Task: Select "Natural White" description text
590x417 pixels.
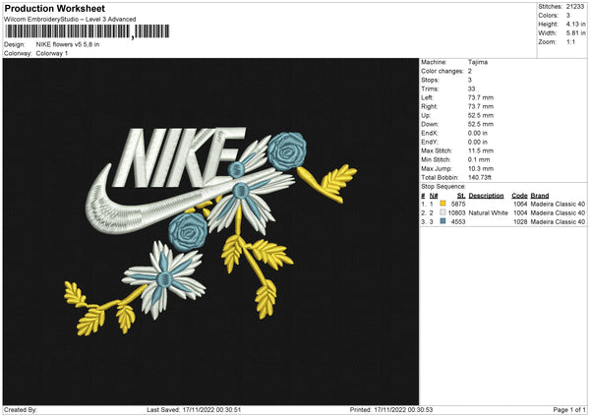Action: tap(489, 212)
